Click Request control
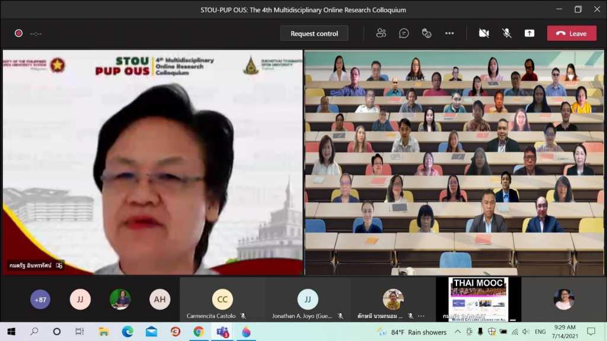 [314, 33]
